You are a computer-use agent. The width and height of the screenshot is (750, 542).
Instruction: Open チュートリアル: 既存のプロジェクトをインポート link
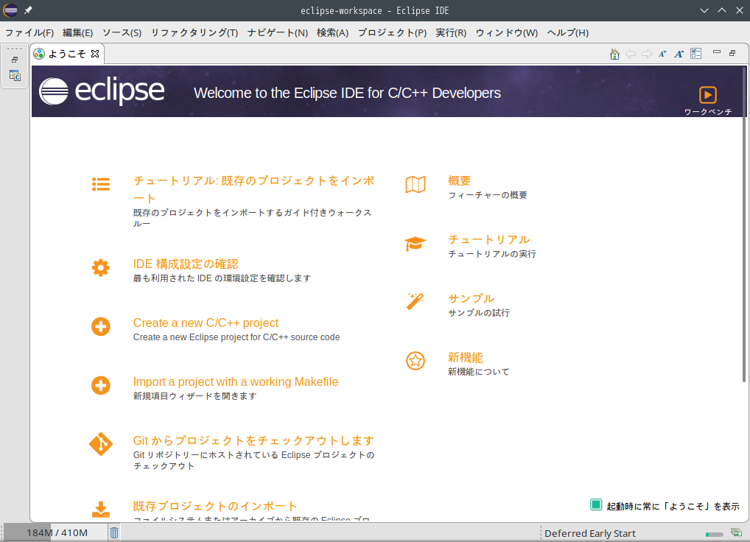(x=253, y=189)
